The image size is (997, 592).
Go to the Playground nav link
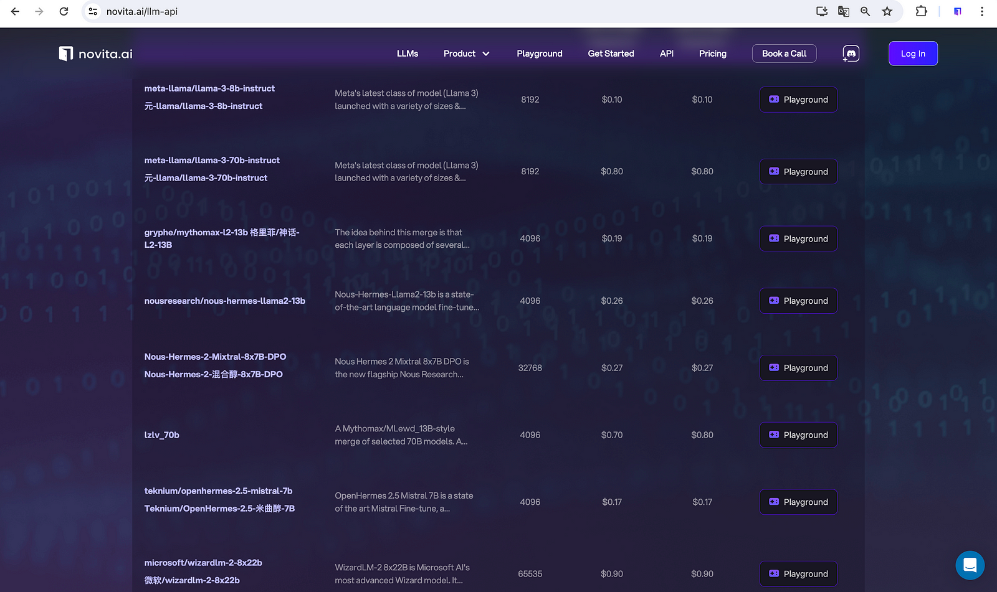click(x=540, y=54)
